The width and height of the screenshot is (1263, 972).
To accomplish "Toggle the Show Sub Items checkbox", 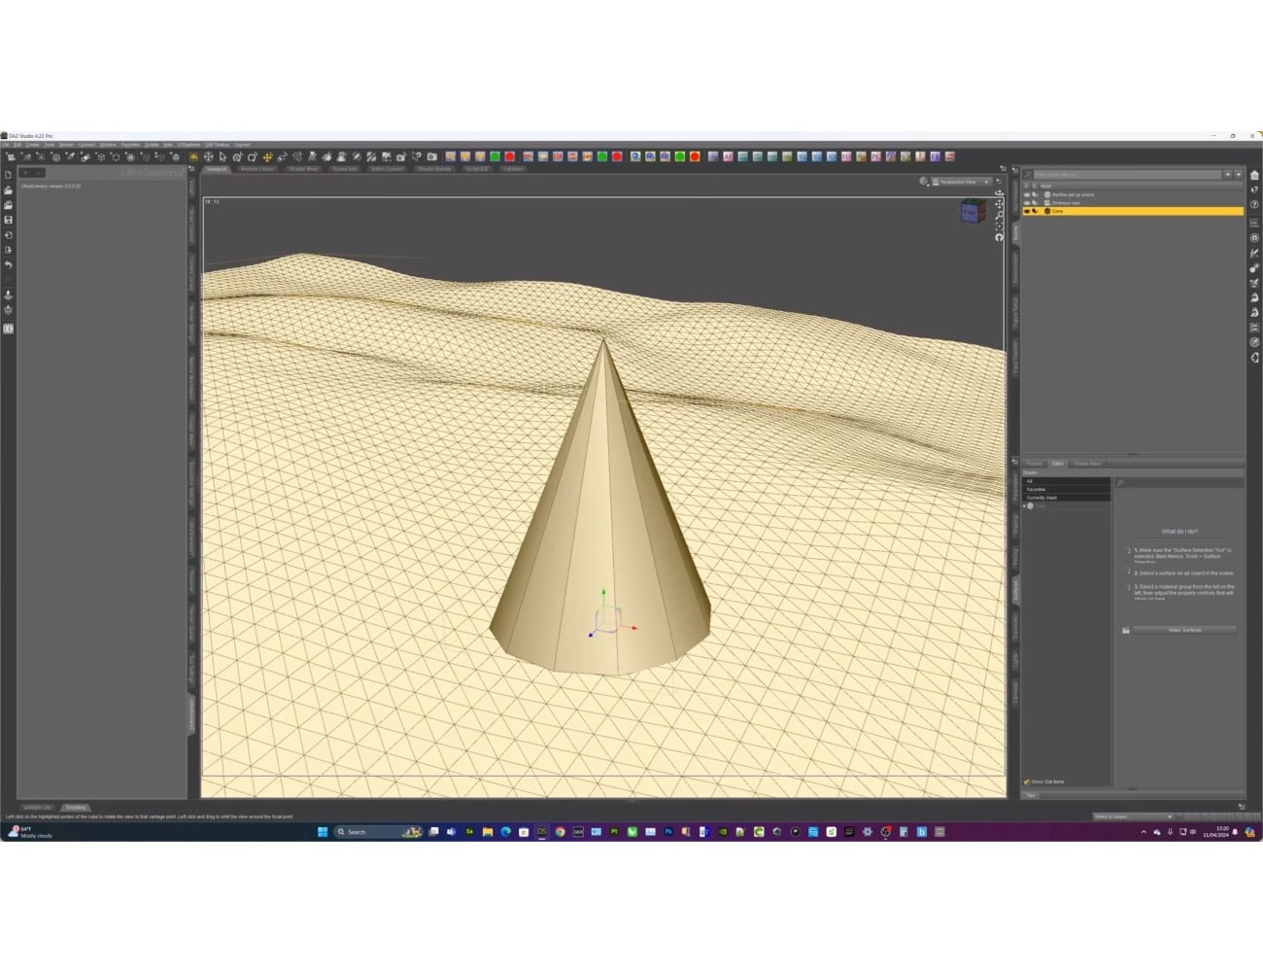I will (x=1027, y=781).
